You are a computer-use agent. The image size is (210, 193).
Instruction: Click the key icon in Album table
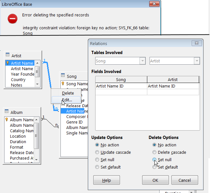7,120
